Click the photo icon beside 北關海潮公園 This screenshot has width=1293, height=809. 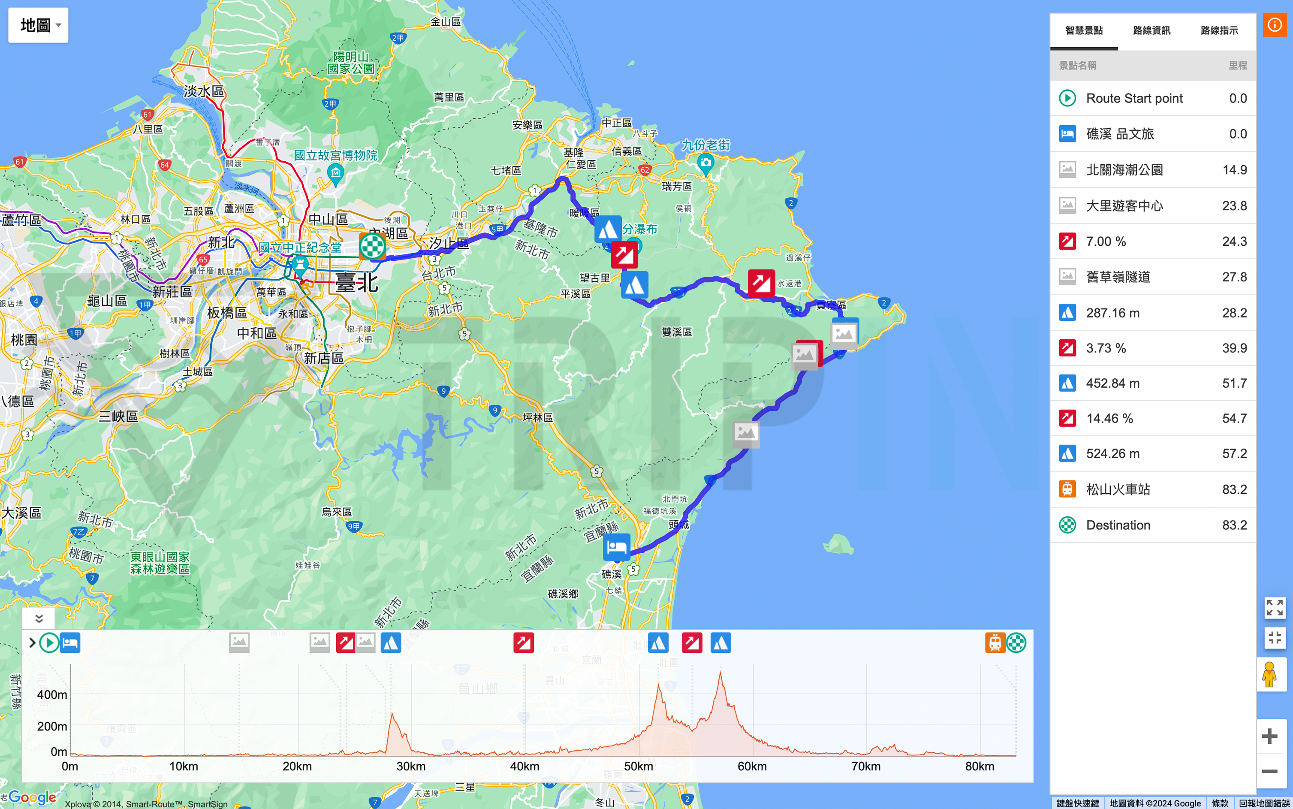(1067, 169)
